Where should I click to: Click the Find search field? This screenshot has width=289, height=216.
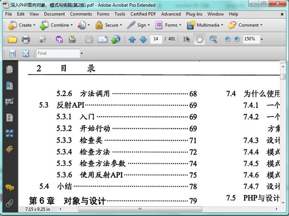[58, 53]
